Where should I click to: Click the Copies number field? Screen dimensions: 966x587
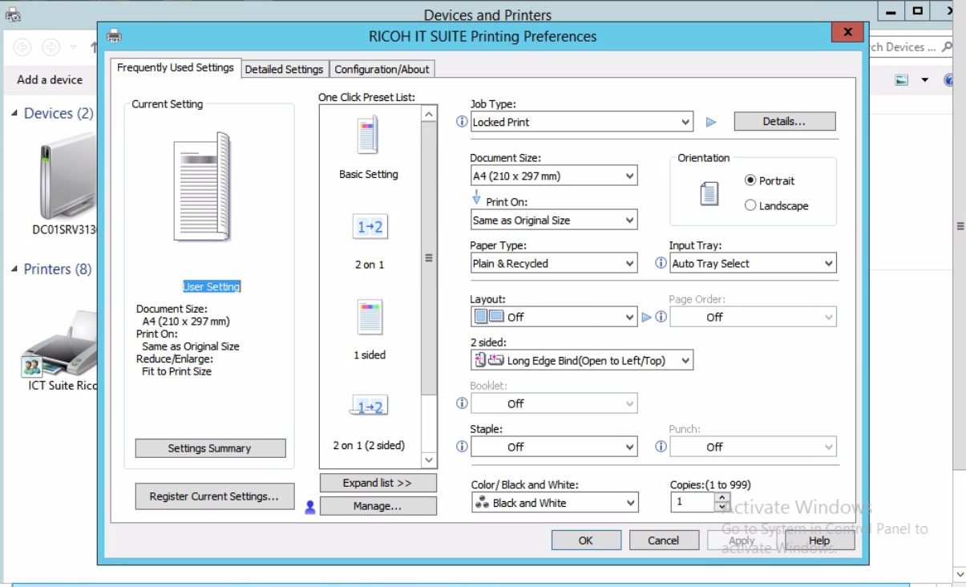tap(693, 502)
